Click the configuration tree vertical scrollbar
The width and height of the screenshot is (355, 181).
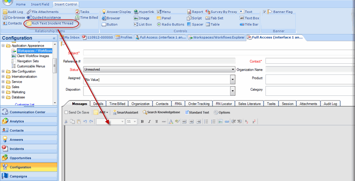[x=55, y=66]
